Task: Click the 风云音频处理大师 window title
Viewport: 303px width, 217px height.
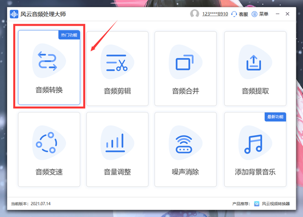Action: 43,14
